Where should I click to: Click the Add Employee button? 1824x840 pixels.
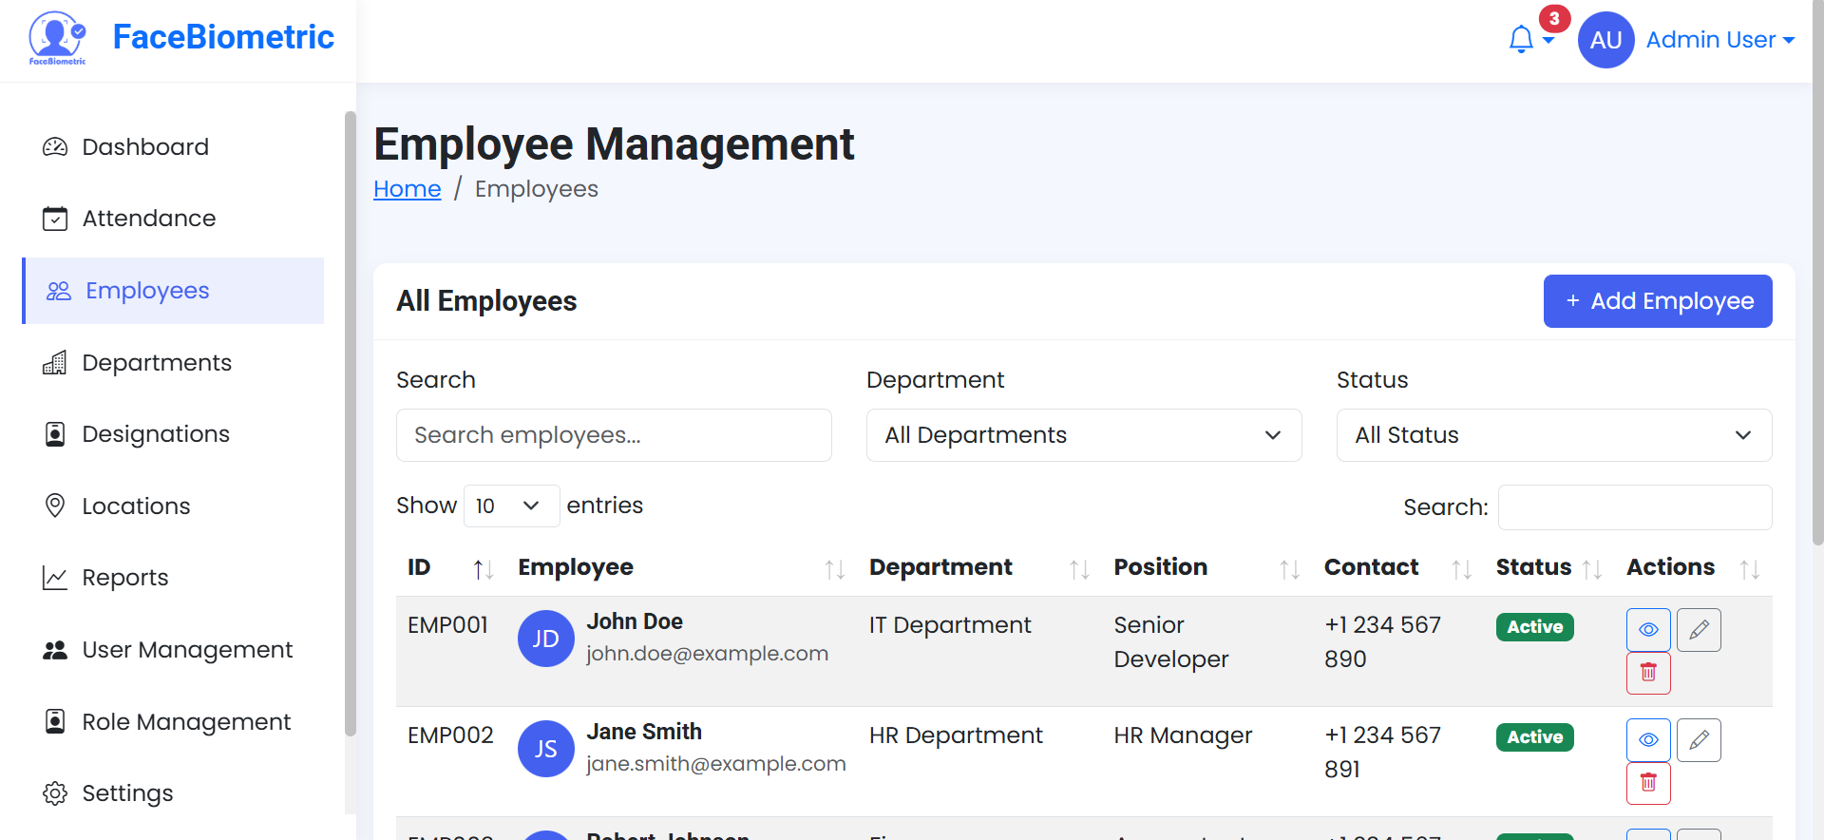1658,301
